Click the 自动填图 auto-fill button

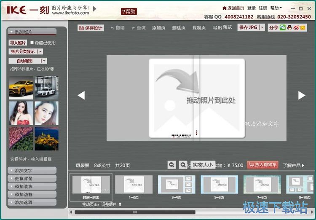(24, 61)
